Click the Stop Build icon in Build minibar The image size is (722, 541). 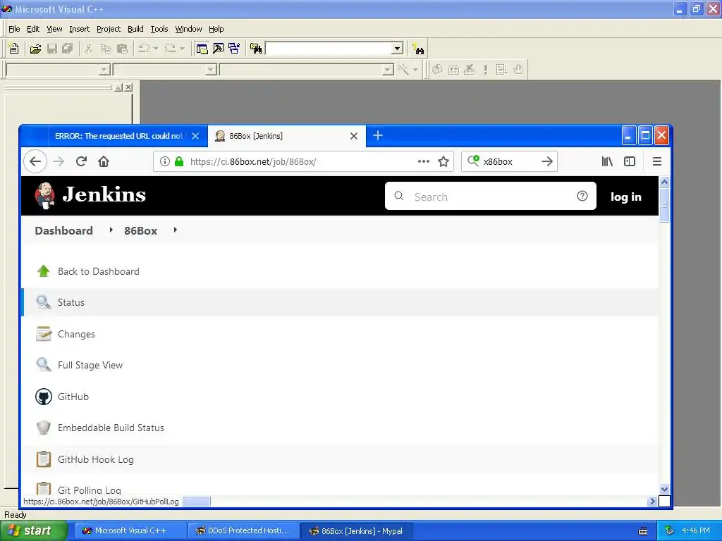click(469, 70)
